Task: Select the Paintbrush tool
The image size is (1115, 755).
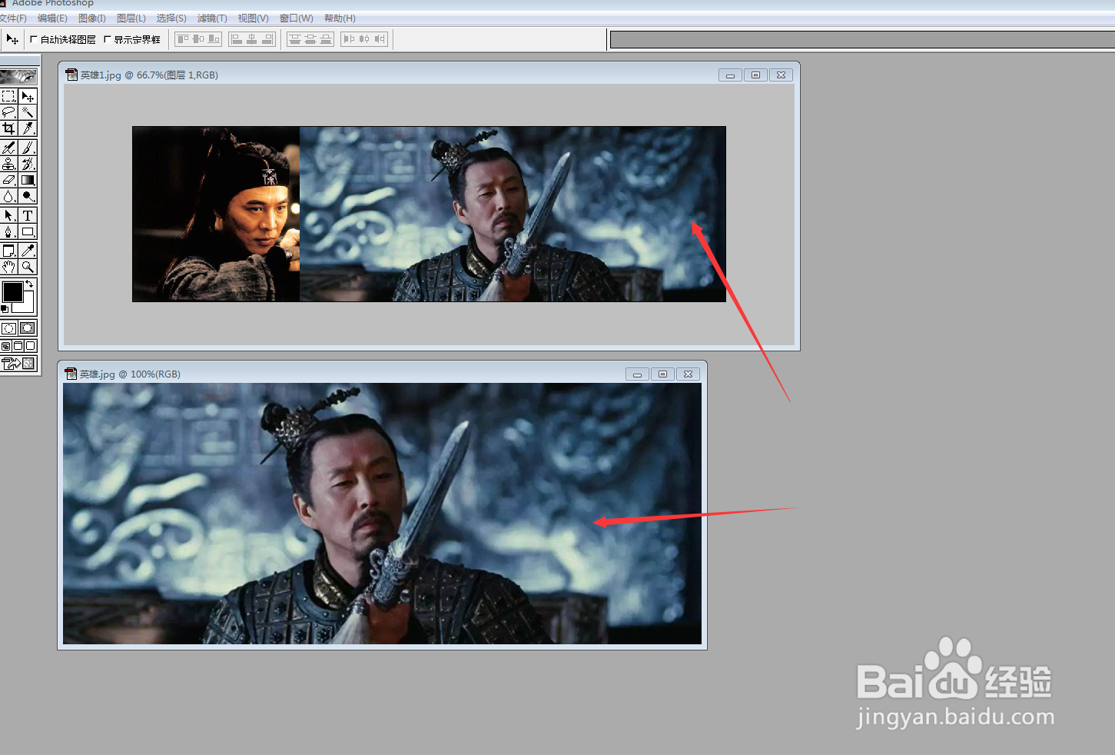Action: (x=28, y=148)
